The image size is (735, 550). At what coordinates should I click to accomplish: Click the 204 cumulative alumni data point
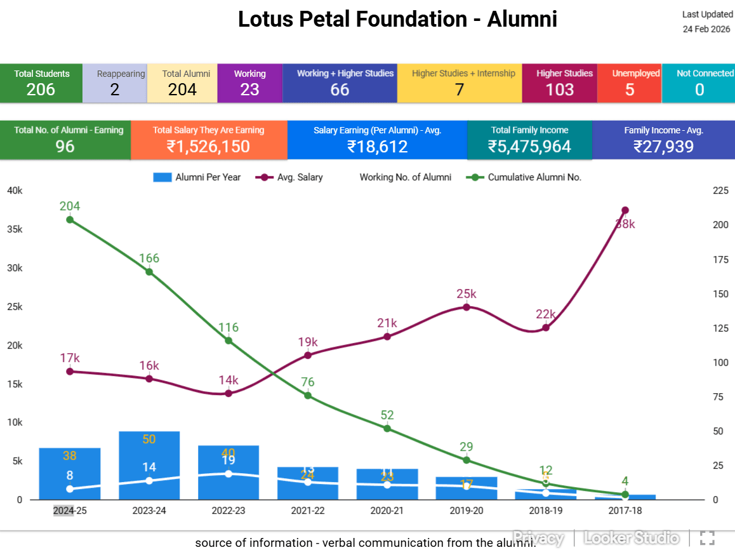(70, 220)
